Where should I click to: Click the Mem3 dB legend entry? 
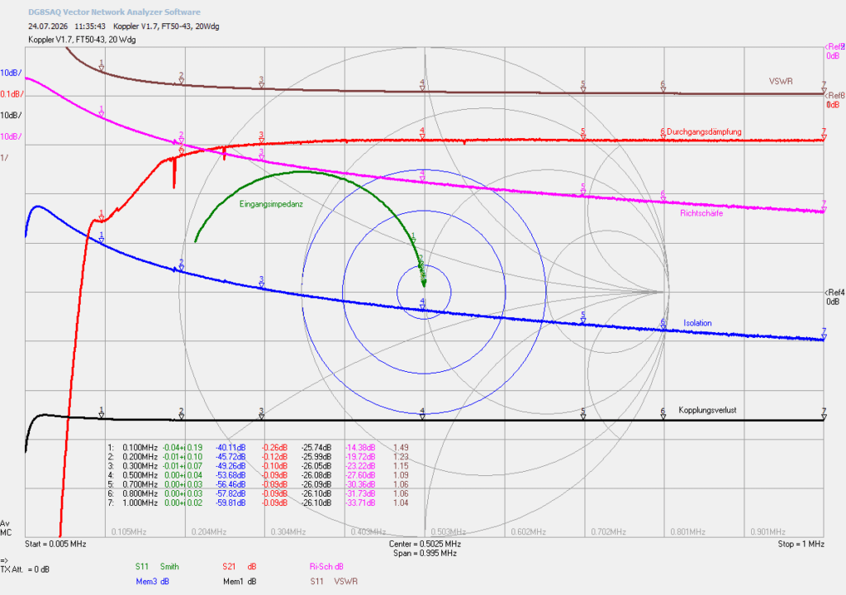(x=153, y=582)
